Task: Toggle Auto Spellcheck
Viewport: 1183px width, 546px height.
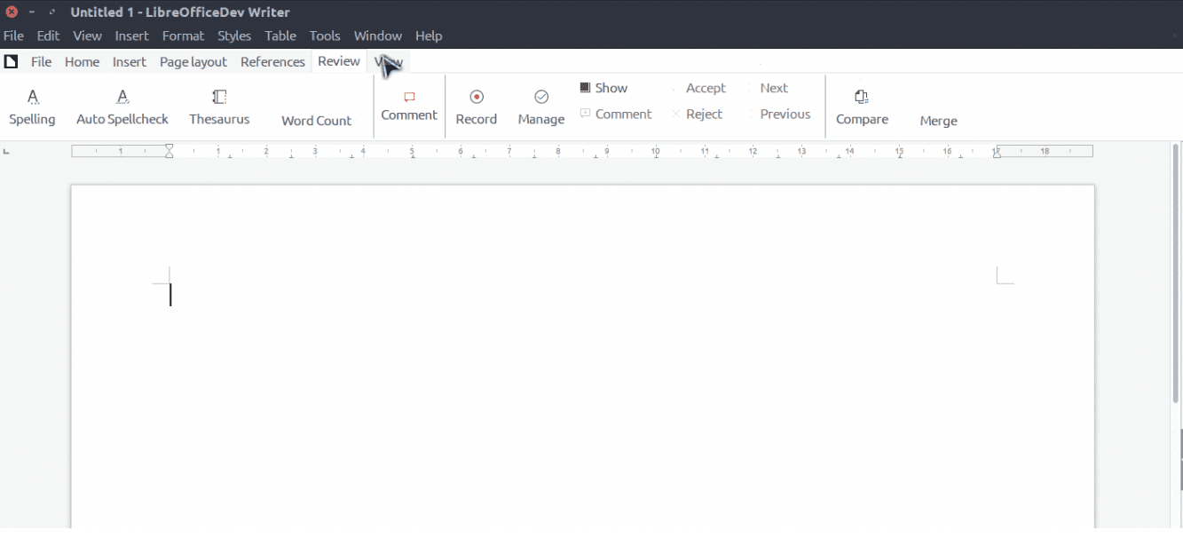Action: (122, 107)
